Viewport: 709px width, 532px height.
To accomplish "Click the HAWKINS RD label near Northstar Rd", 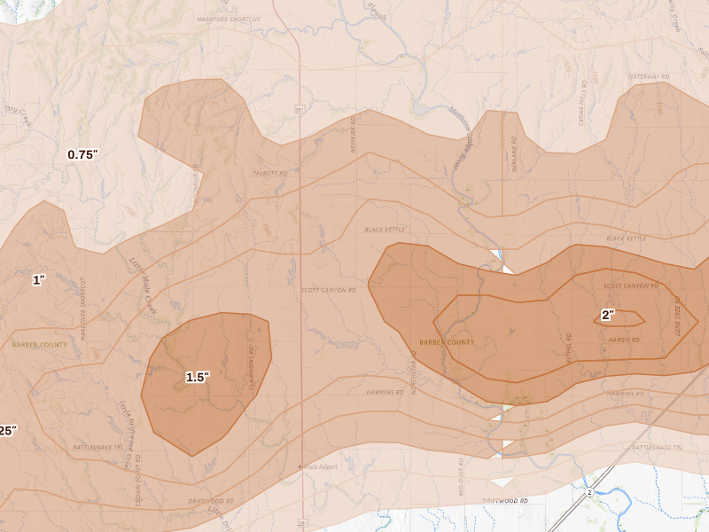I will click(x=386, y=392).
